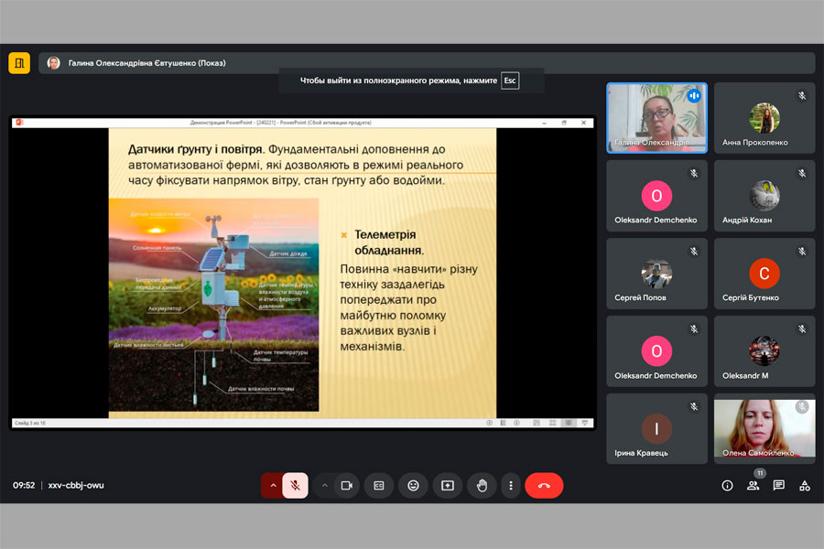Leave the call with red hang-up button
Screen dimensions: 824x549
[x=544, y=486]
